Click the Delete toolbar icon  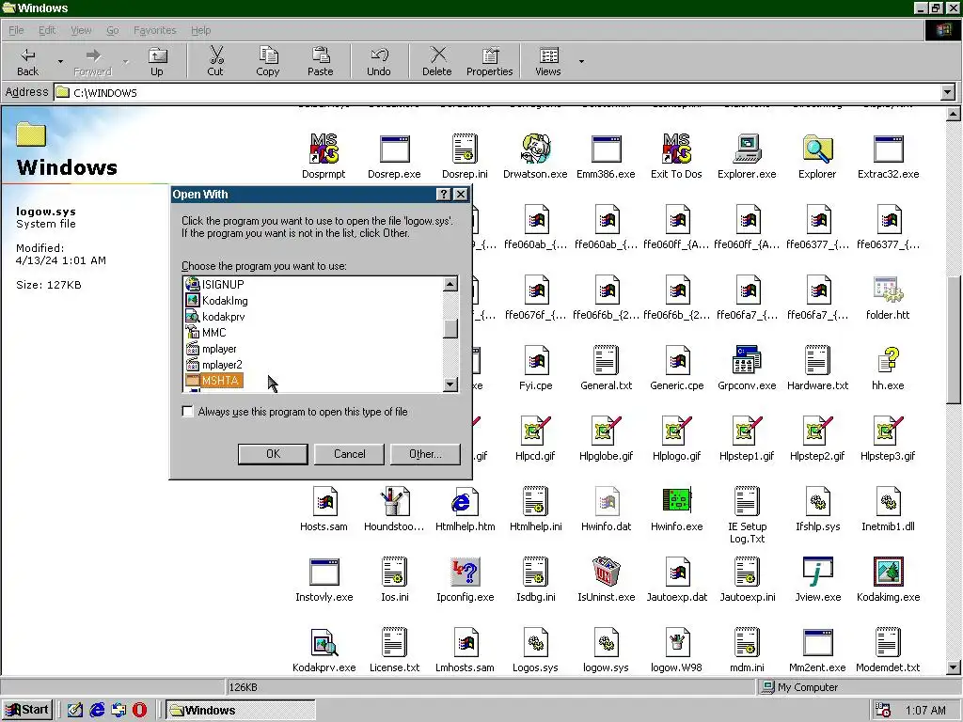(x=437, y=55)
